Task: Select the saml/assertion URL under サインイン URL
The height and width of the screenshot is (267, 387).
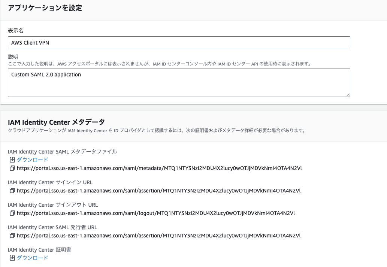Action: tap(159, 191)
